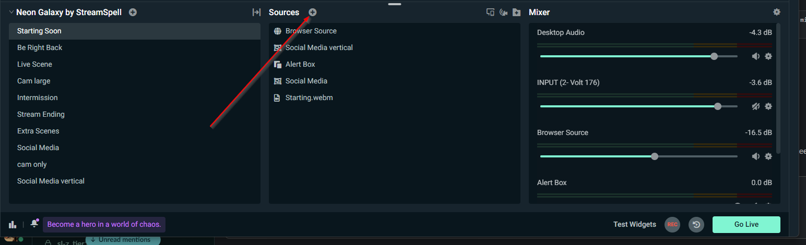The image size is (806, 245).
Task: Open the Extra Scenes scene
Action: click(135, 131)
